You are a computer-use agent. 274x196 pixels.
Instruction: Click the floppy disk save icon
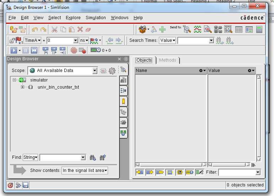tap(26, 185)
